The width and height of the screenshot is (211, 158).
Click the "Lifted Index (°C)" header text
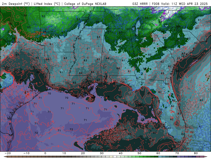coord(47,4)
